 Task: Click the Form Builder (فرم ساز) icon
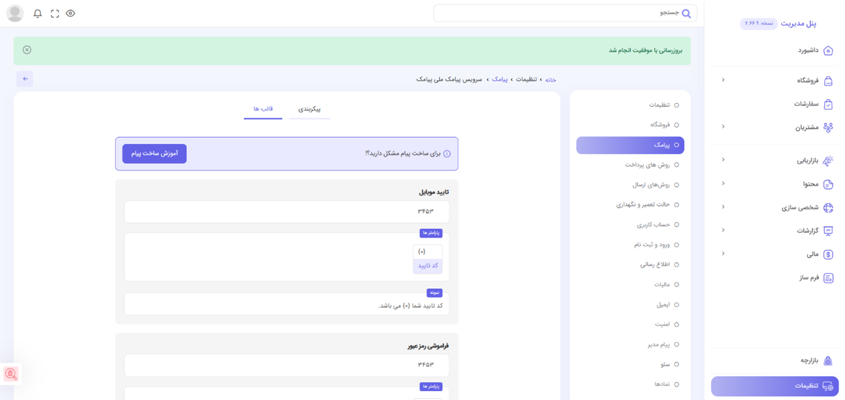coord(828,278)
